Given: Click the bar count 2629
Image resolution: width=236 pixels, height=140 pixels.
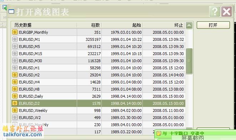Looking at the screenshot, I should (96, 96).
